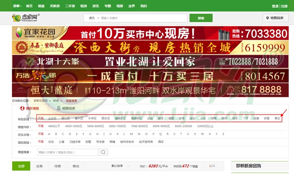Open 首页 in the top navigation
Viewport: 294px width, 174px height.
click(29, 6)
